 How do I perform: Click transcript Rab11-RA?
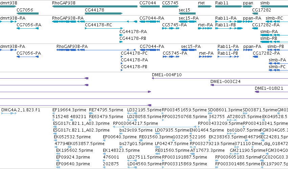coord(229,22)
